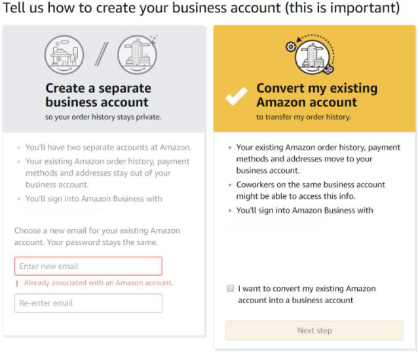This screenshot has width=418, height=355.
Task: Click the "Tell us how to create your business account" heading
Action: click(x=201, y=9)
